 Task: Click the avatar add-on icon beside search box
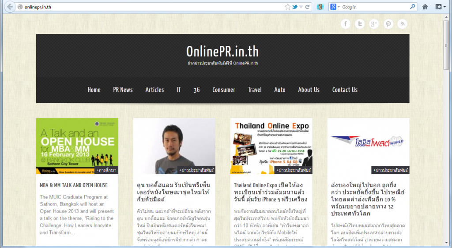pos(320,7)
